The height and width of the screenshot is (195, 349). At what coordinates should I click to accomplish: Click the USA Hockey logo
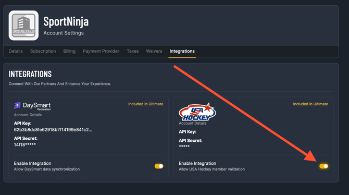click(197, 112)
